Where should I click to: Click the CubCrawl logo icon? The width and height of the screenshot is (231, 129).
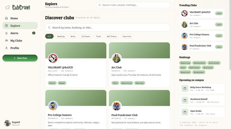[8, 7]
